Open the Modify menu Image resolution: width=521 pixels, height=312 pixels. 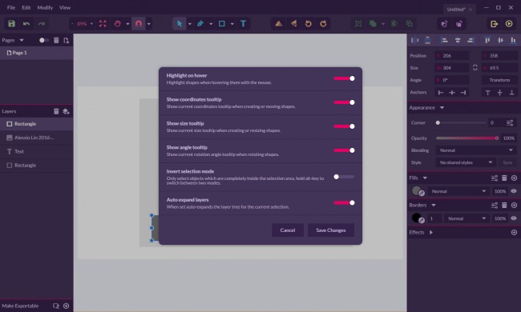[x=45, y=7]
